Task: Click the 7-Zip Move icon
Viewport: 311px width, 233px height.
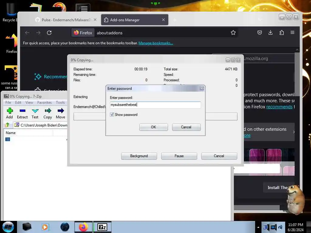Action: point(60,113)
